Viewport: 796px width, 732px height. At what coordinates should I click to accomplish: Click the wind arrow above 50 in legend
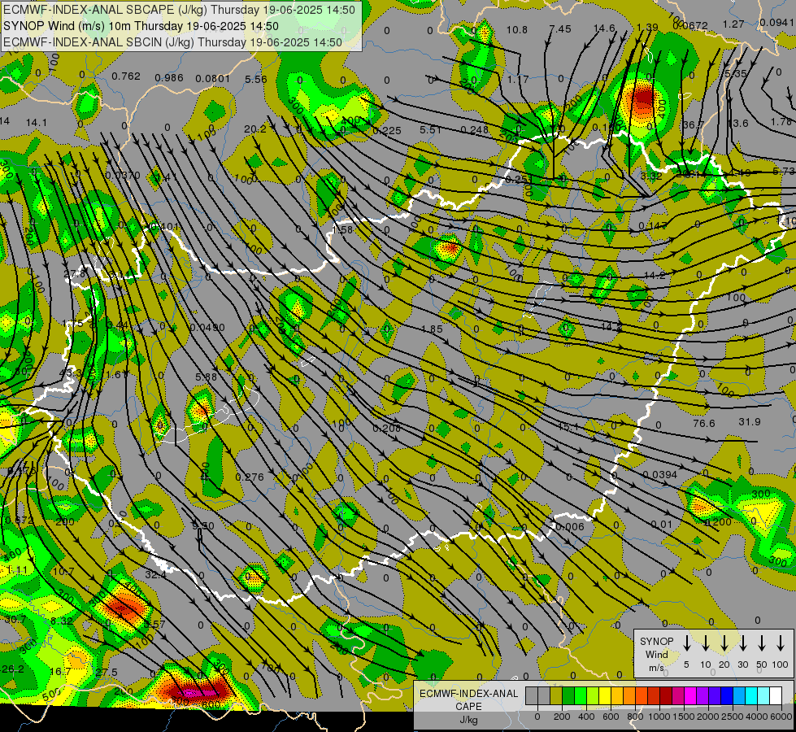762,643
